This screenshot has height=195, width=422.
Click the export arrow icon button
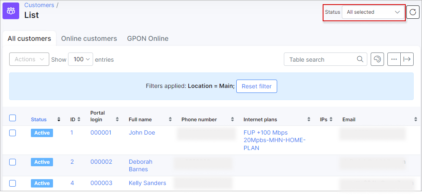pos(407,59)
